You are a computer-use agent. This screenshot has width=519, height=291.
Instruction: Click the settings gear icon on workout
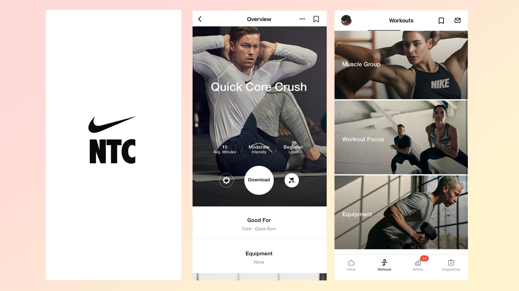226,180
